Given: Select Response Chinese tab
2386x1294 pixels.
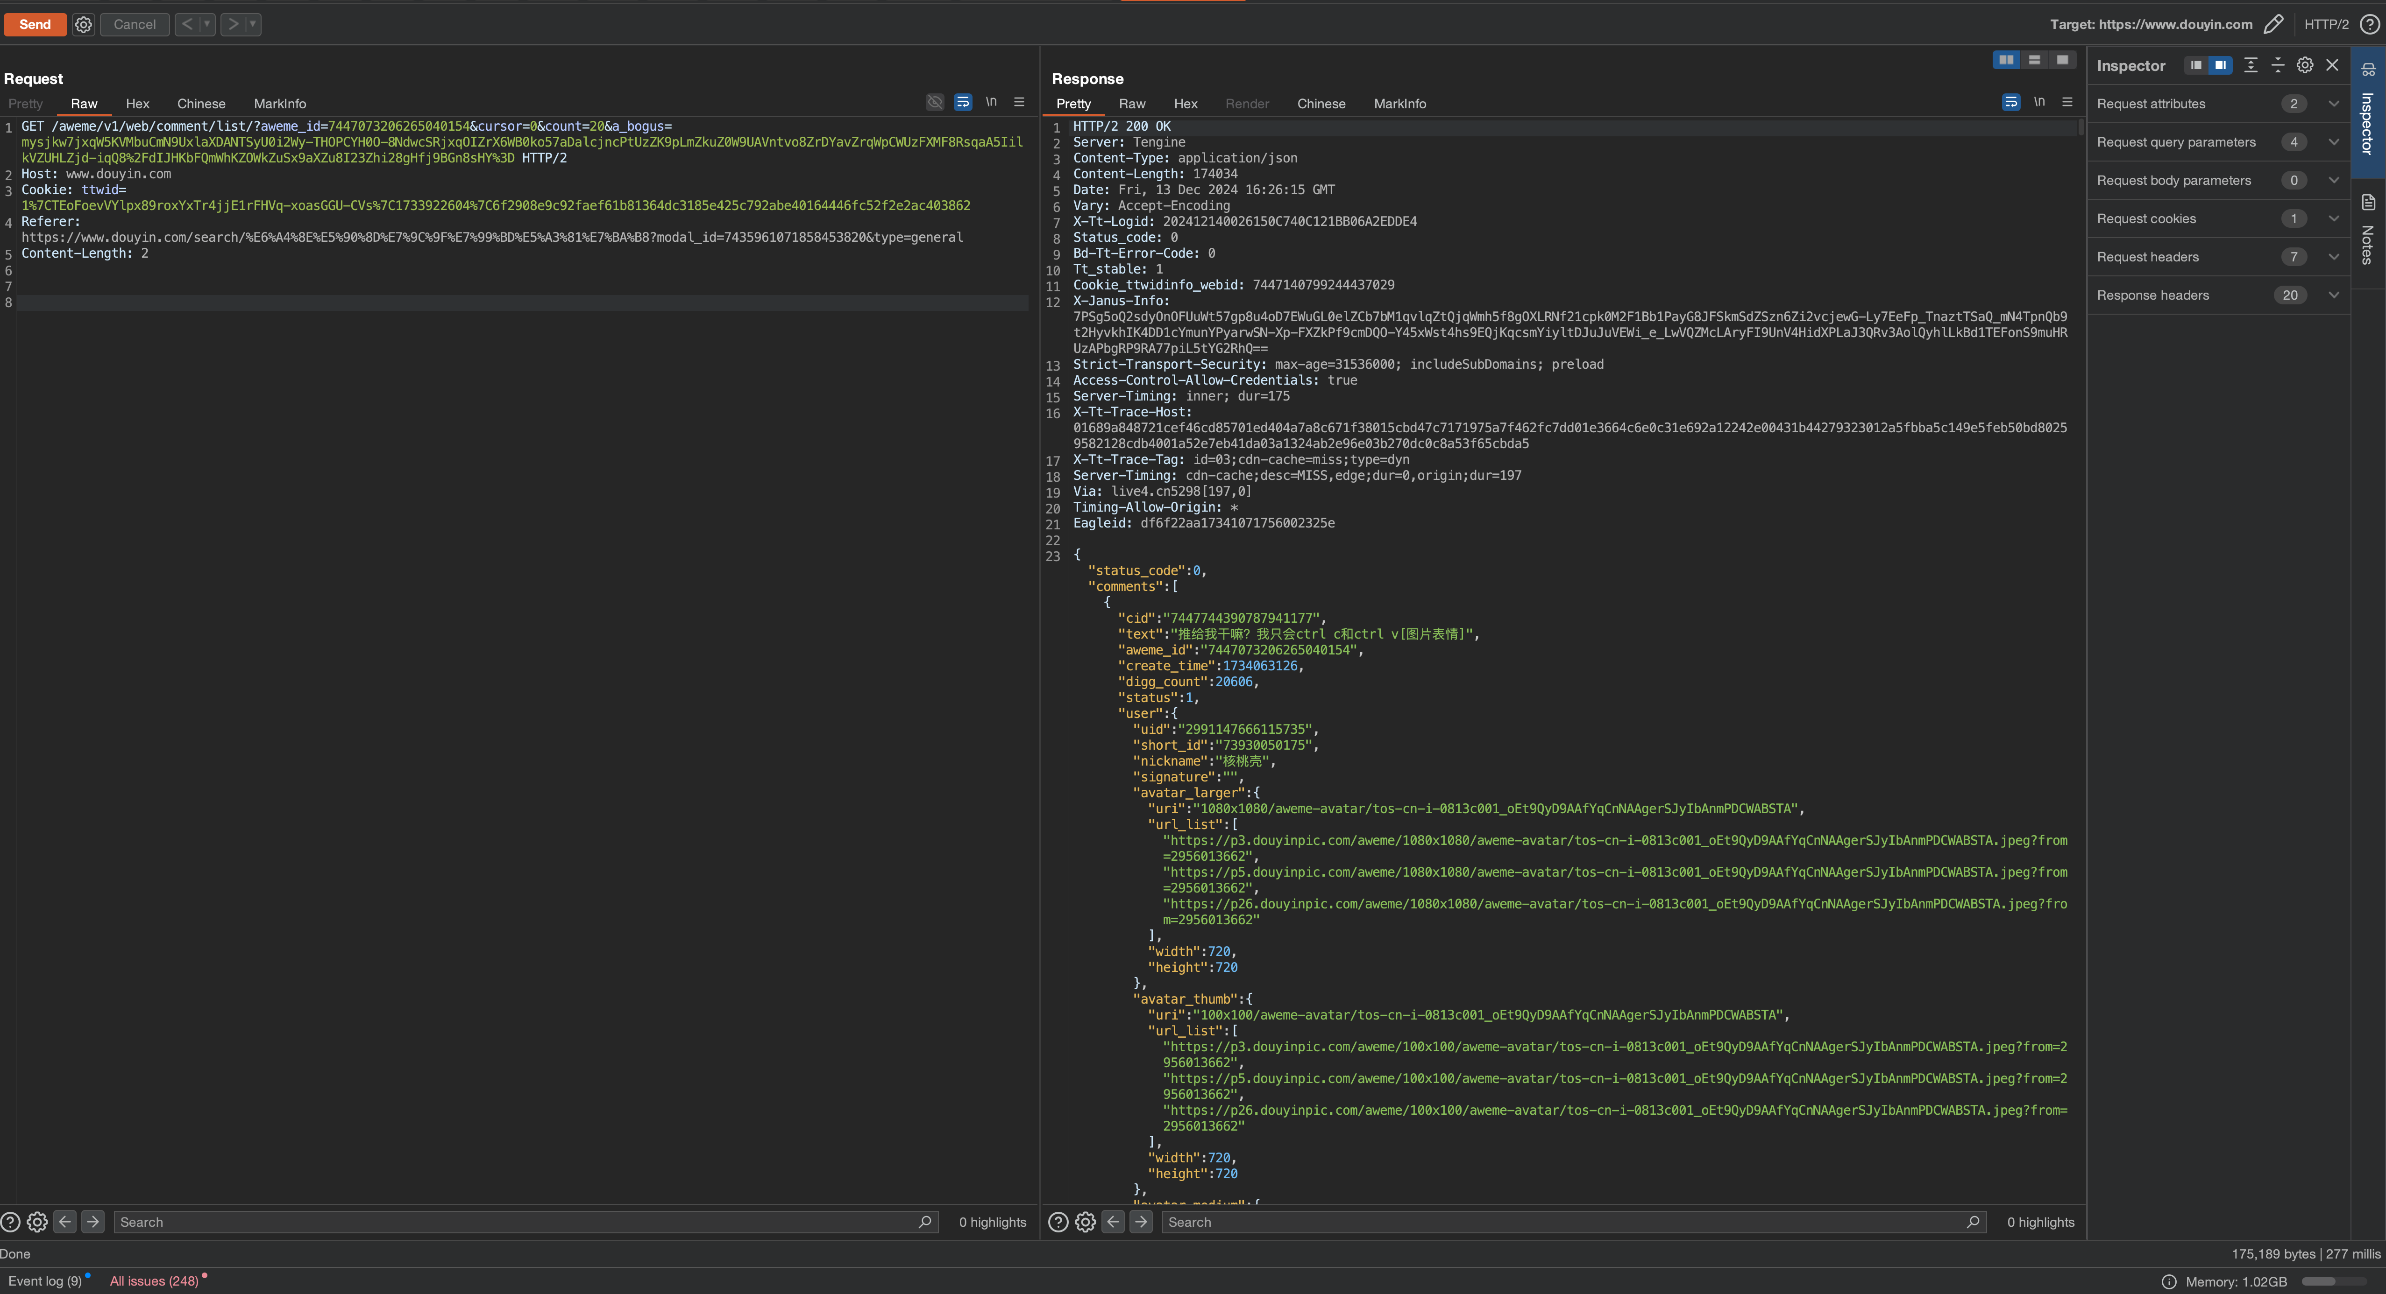Looking at the screenshot, I should tap(1321, 104).
